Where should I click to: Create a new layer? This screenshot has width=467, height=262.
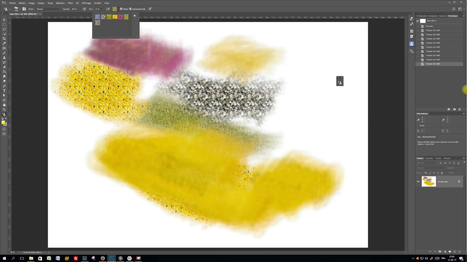[x=455, y=251]
